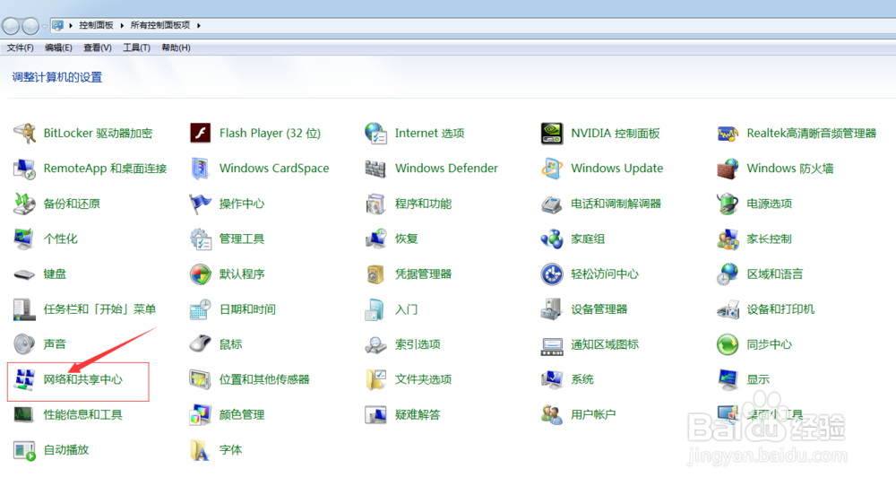Click the 家庭组 spheres icon
Viewport: 896px width, 486px height.
click(x=551, y=239)
